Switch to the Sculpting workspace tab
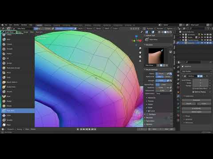This screenshot has width=213, height=159. click(56, 25)
